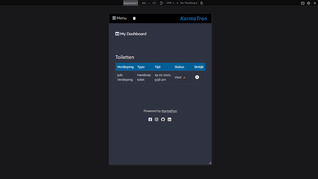Image resolution: width=318 pixels, height=179 pixels.
Task: Click the clipboard icon next to Menu
Action: [x=134, y=18]
